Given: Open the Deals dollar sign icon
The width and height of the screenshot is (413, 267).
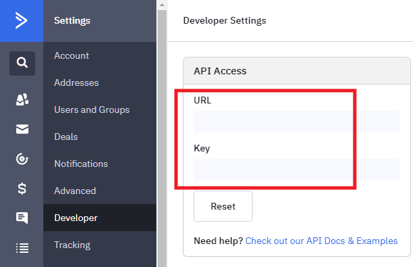Looking at the screenshot, I should (22, 189).
